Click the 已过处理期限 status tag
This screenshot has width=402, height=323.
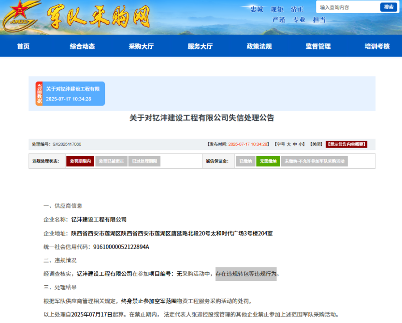(144, 161)
